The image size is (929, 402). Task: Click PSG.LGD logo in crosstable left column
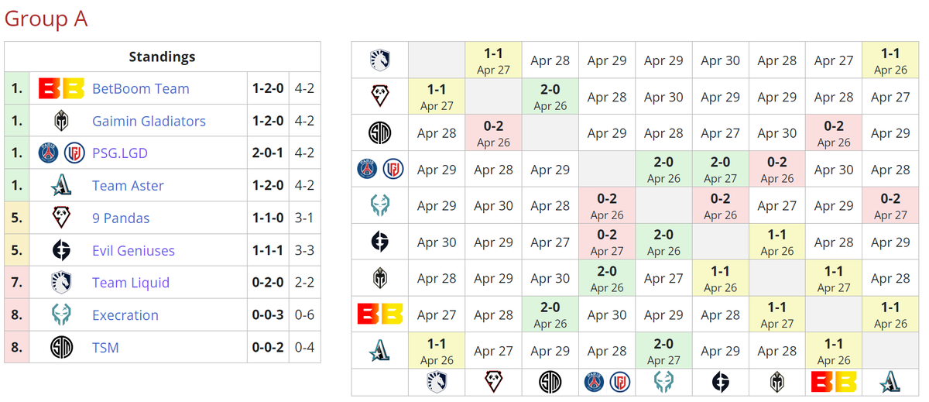(x=379, y=169)
